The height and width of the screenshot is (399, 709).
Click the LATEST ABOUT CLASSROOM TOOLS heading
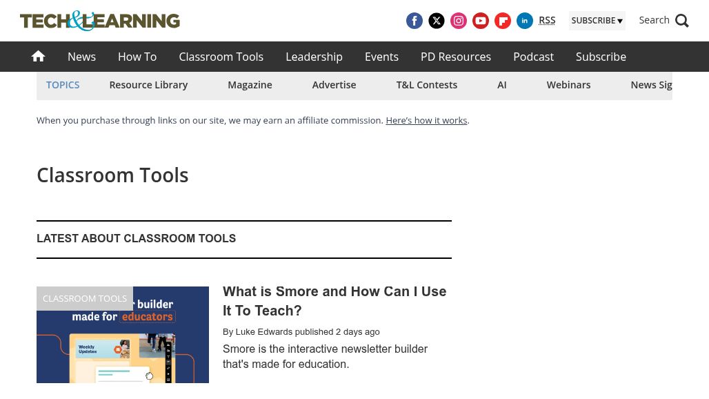136,238
